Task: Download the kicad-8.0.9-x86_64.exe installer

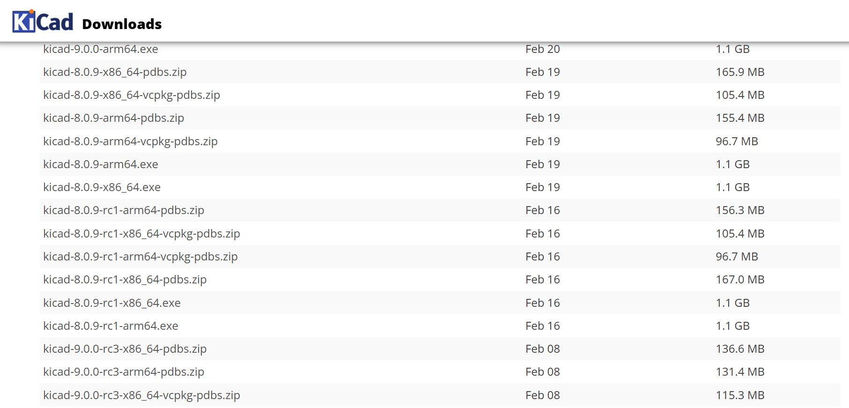Action: 102,187
